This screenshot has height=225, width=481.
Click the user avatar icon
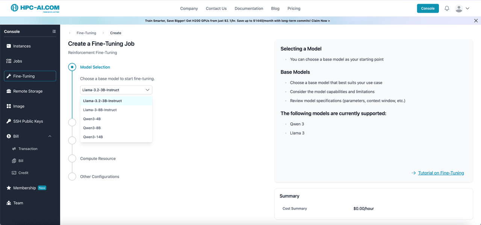point(459,8)
